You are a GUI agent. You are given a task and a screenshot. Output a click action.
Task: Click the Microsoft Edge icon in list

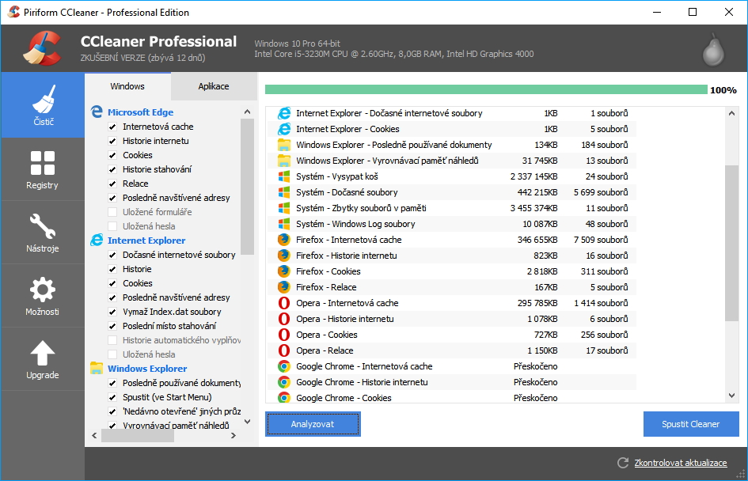(97, 112)
